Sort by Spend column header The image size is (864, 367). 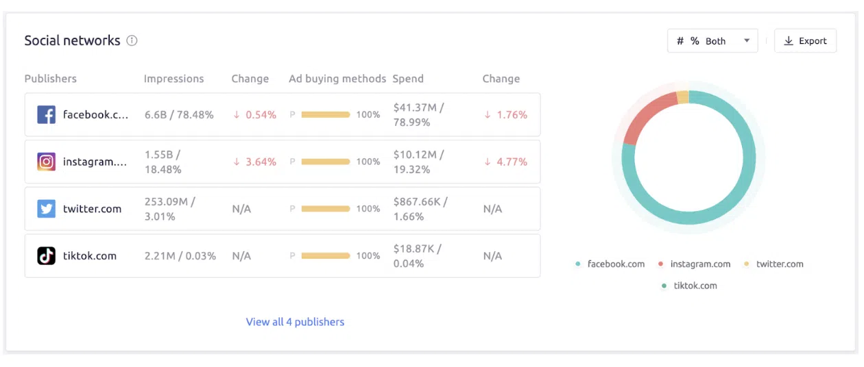coord(408,79)
